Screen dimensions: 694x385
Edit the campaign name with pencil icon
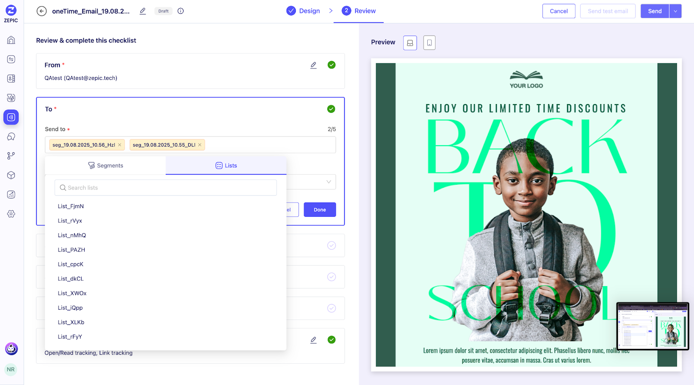click(143, 11)
